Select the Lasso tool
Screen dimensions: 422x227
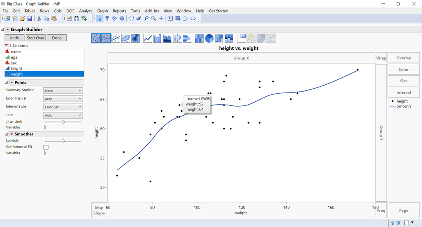(x=146, y=18)
